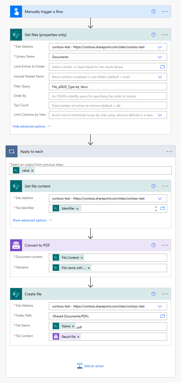Open folder picker for Folder Path
The height and width of the screenshot is (383, 181).
[162, 316]
